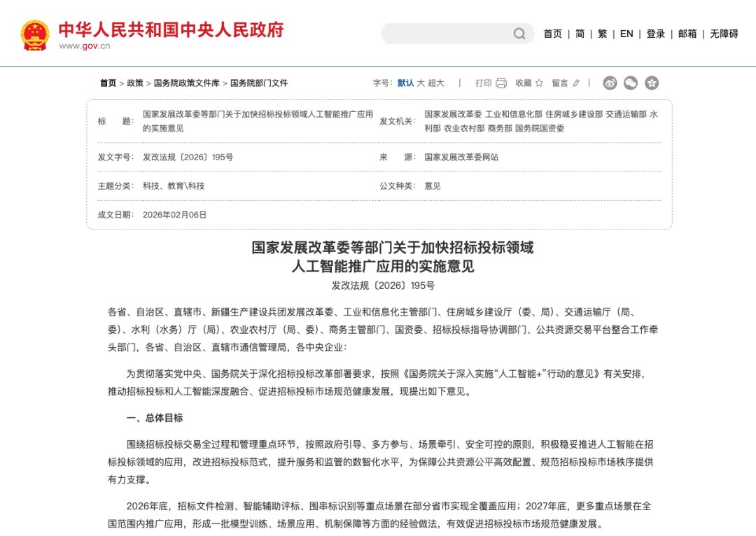Click the round star share icon

(x=652, y=83)
